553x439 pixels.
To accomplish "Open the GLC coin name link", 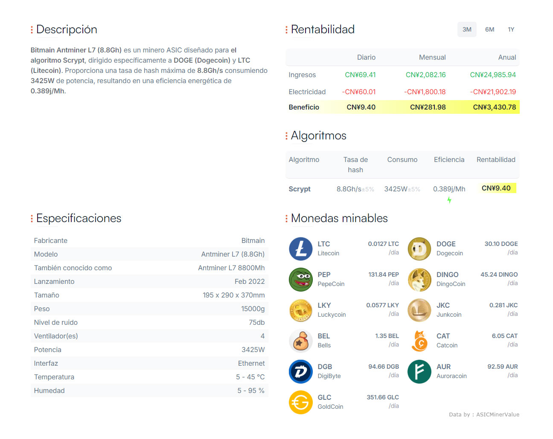I will point(324,397).
